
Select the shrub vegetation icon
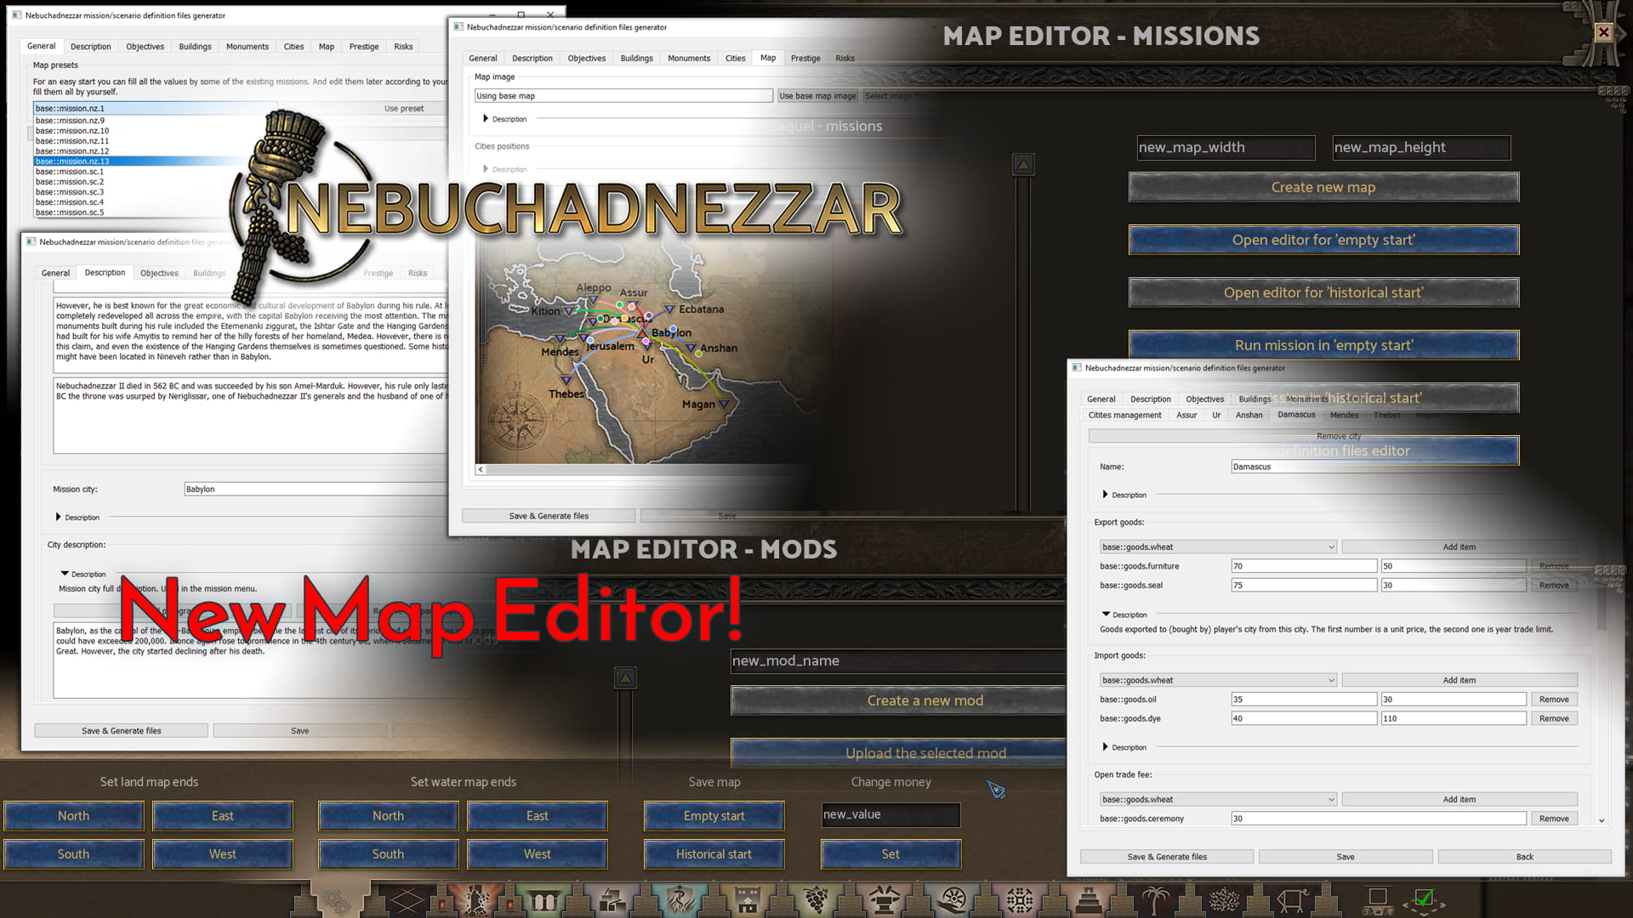pos(1224,899)
